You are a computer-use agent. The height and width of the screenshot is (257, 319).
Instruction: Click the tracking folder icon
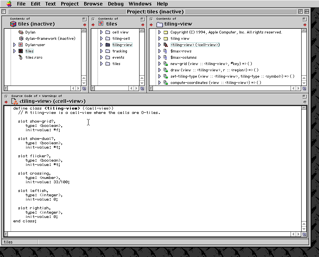coord(108,51)
